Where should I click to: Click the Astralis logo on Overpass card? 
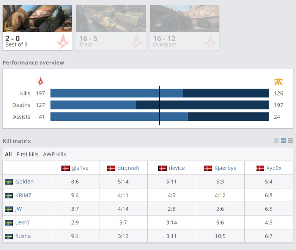point(211,41)
